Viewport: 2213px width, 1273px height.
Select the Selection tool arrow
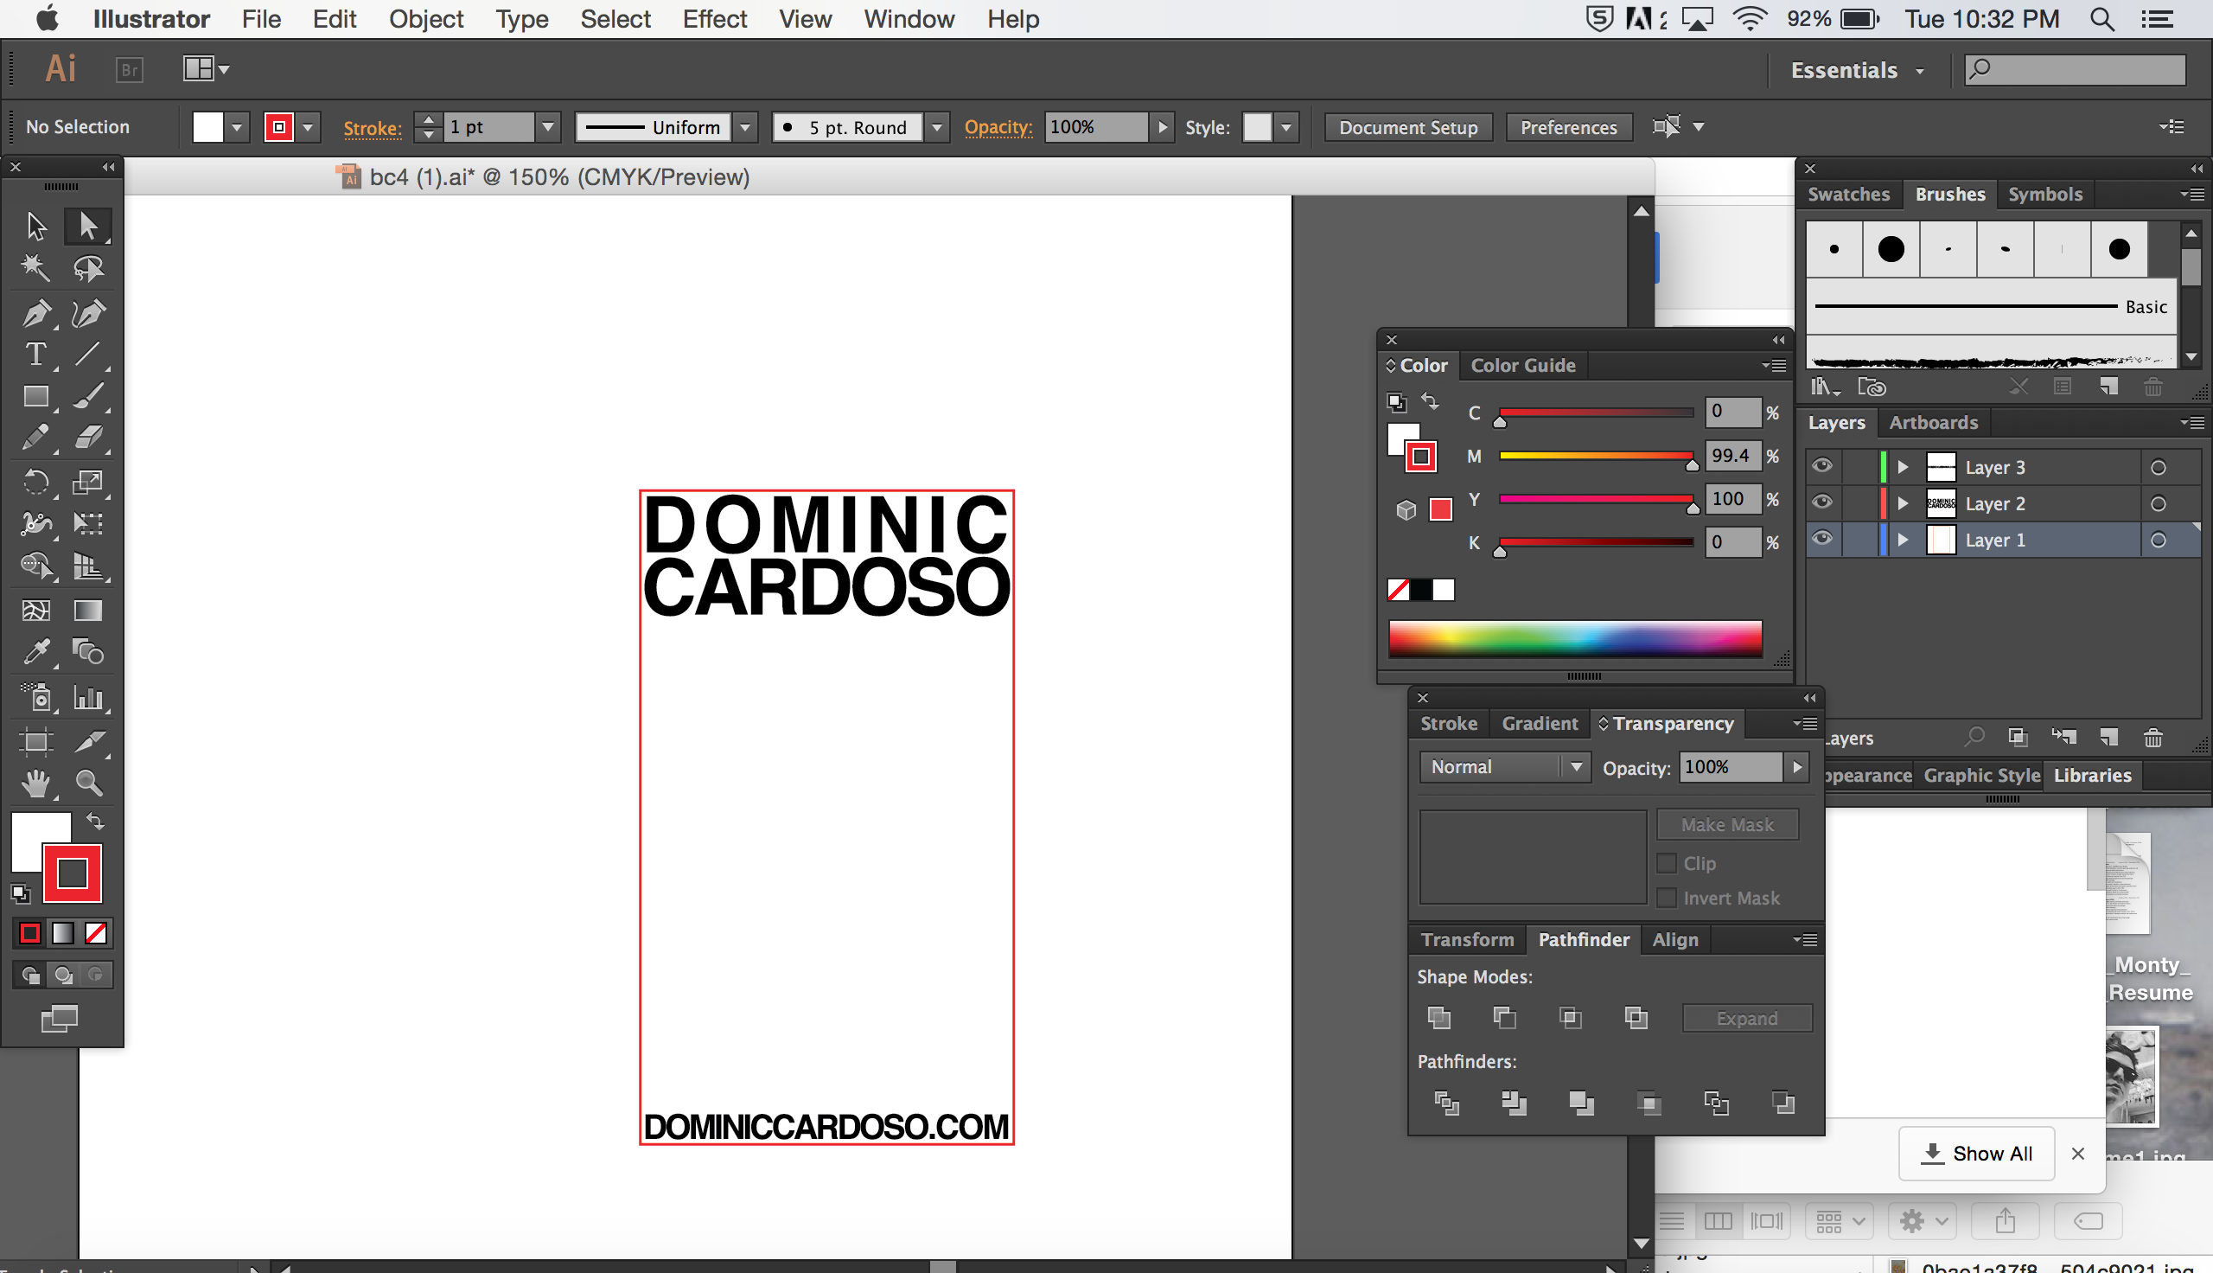coord(35,225)
